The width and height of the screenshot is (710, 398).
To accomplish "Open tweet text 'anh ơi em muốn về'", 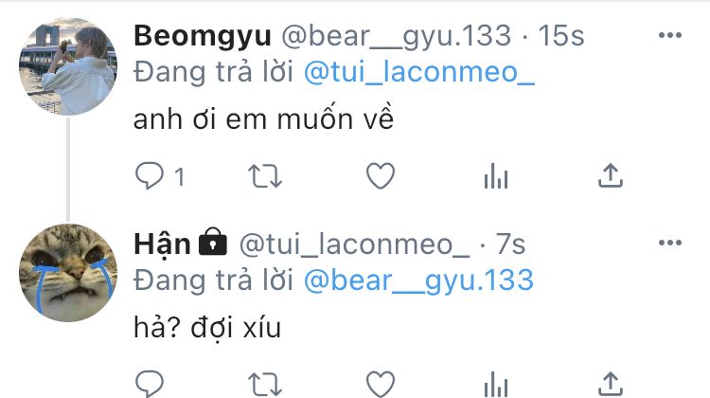I will (263, 119).
